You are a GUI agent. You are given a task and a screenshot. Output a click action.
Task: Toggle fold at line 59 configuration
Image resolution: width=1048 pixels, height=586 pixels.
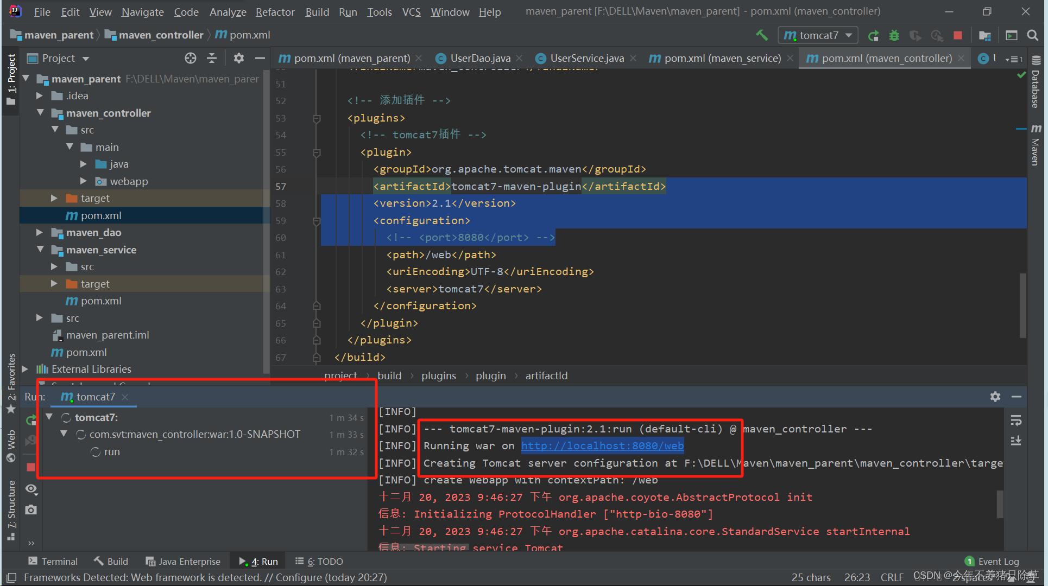317,221
